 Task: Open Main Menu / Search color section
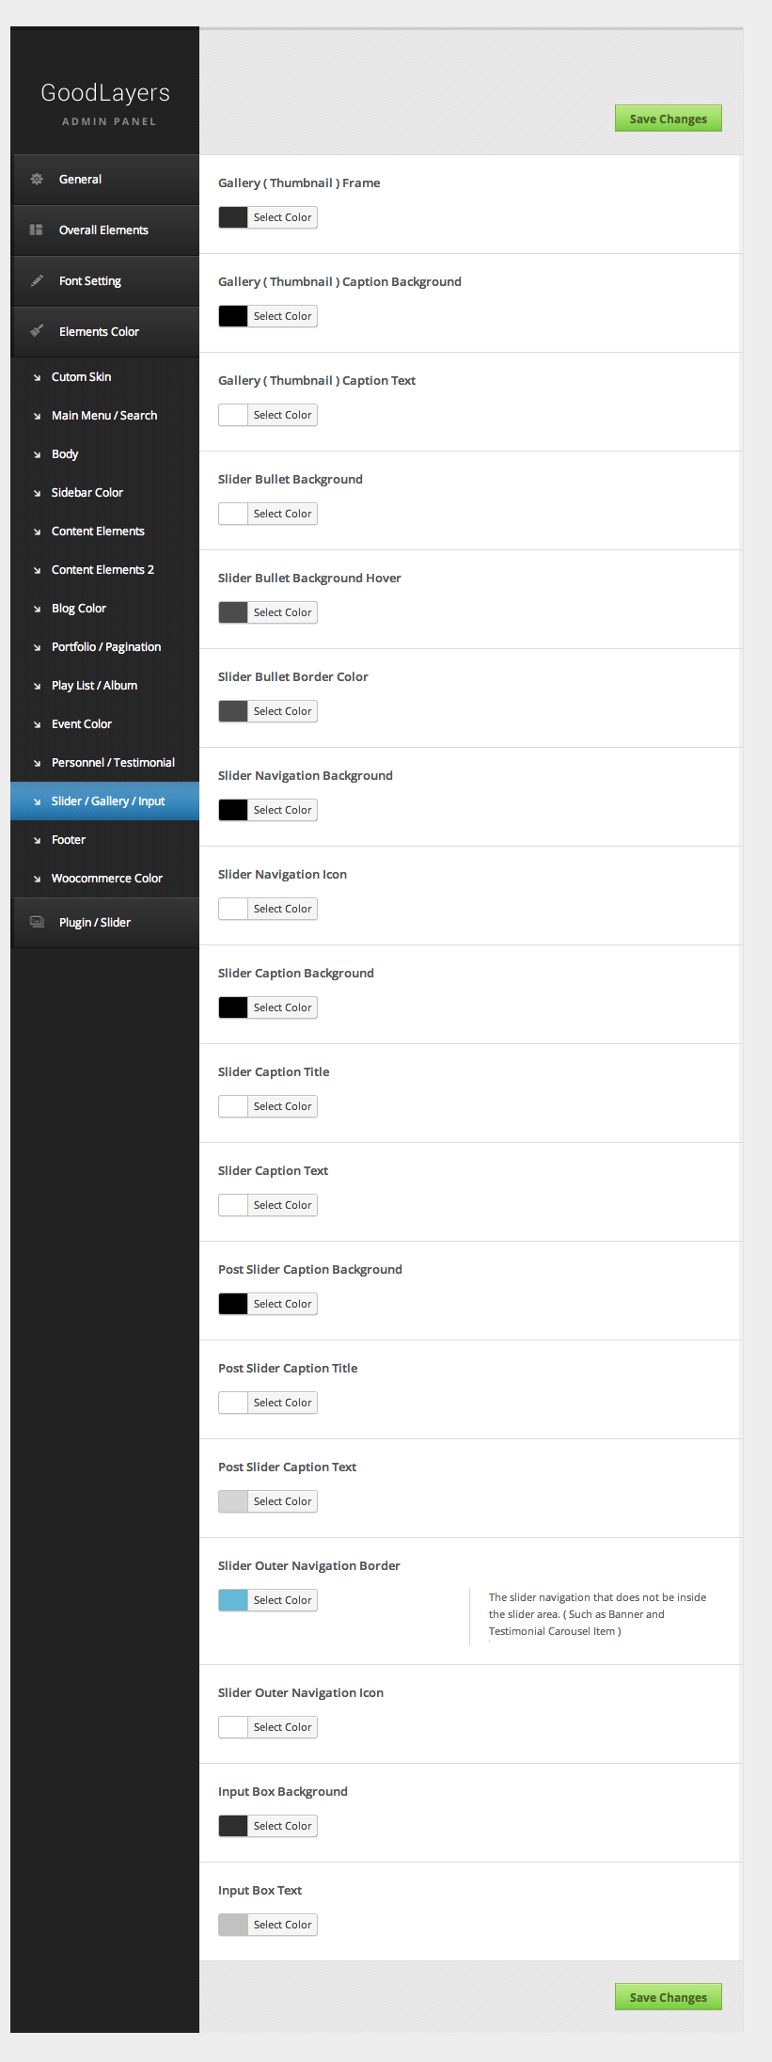coord(104,416)
